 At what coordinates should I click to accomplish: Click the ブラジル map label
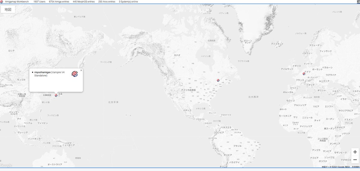(238, 146)
